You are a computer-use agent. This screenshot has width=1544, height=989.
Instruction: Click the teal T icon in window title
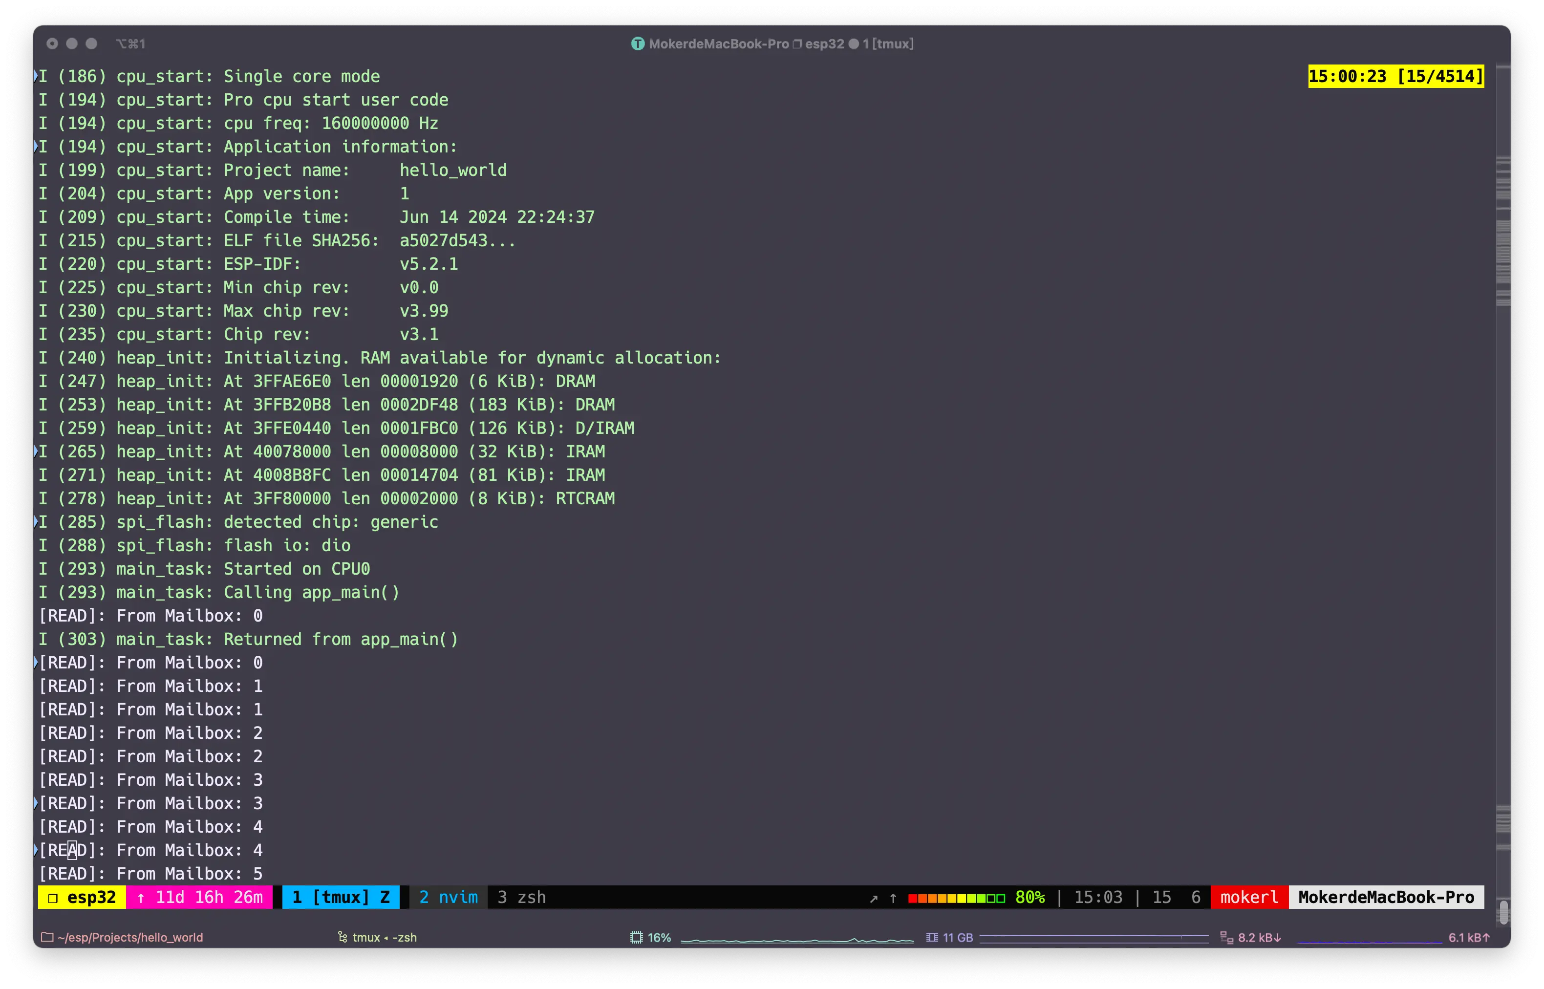638,43
